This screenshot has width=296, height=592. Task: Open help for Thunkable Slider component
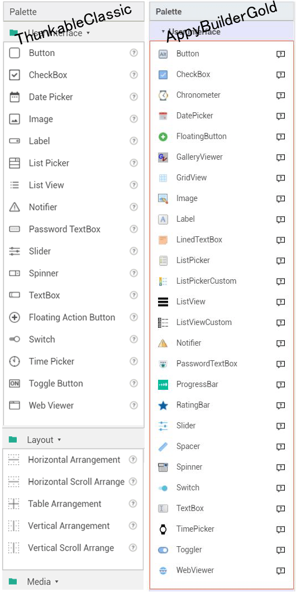pyautogui.click(x=133, y=251)
